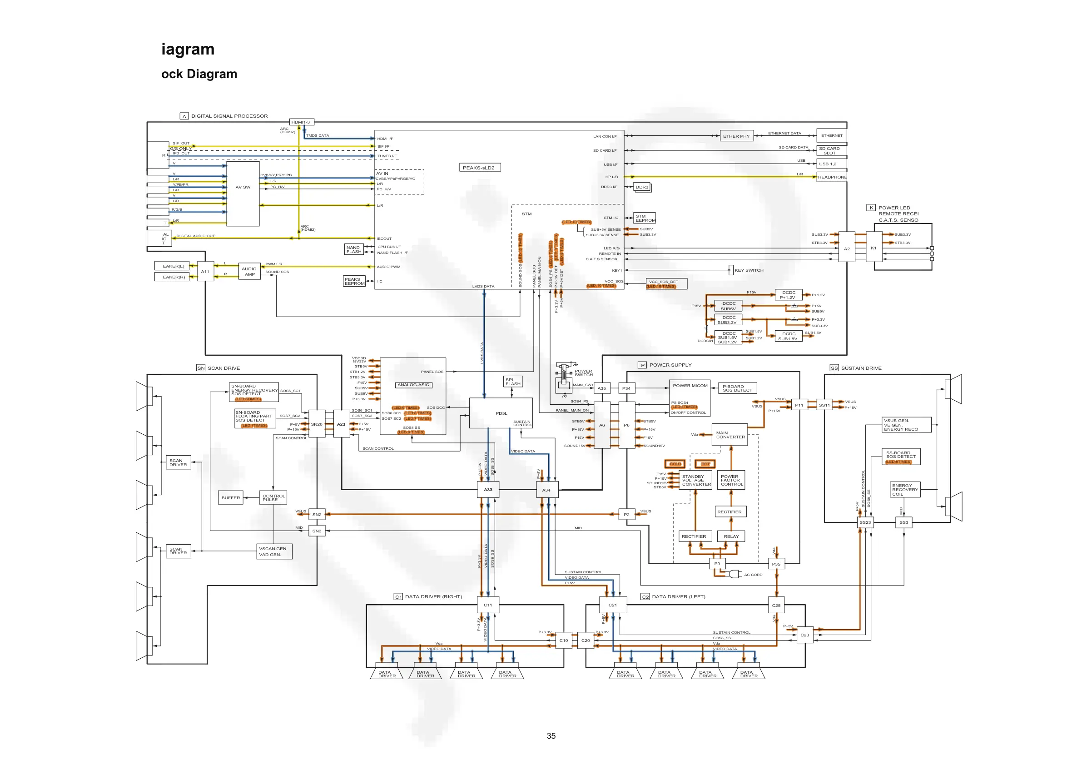Click the ANALOG-ASIC block

point(413,385)
